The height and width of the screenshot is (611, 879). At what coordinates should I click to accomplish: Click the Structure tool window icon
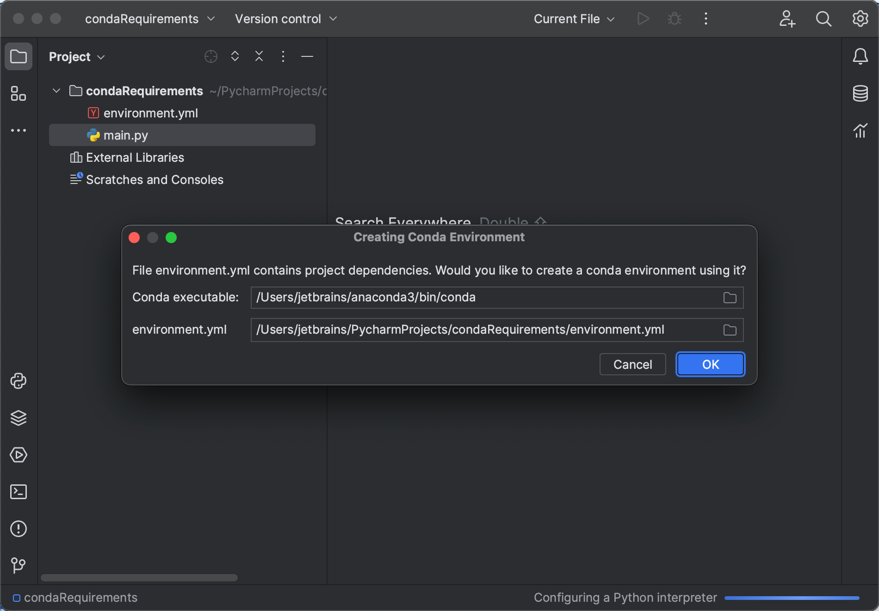coord(19,94)
